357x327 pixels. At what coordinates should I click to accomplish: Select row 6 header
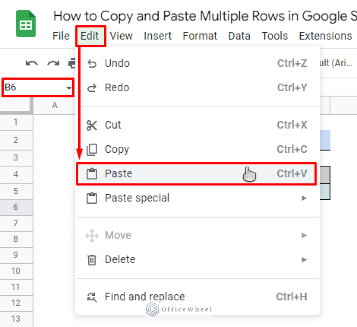(x=15, y=207)
